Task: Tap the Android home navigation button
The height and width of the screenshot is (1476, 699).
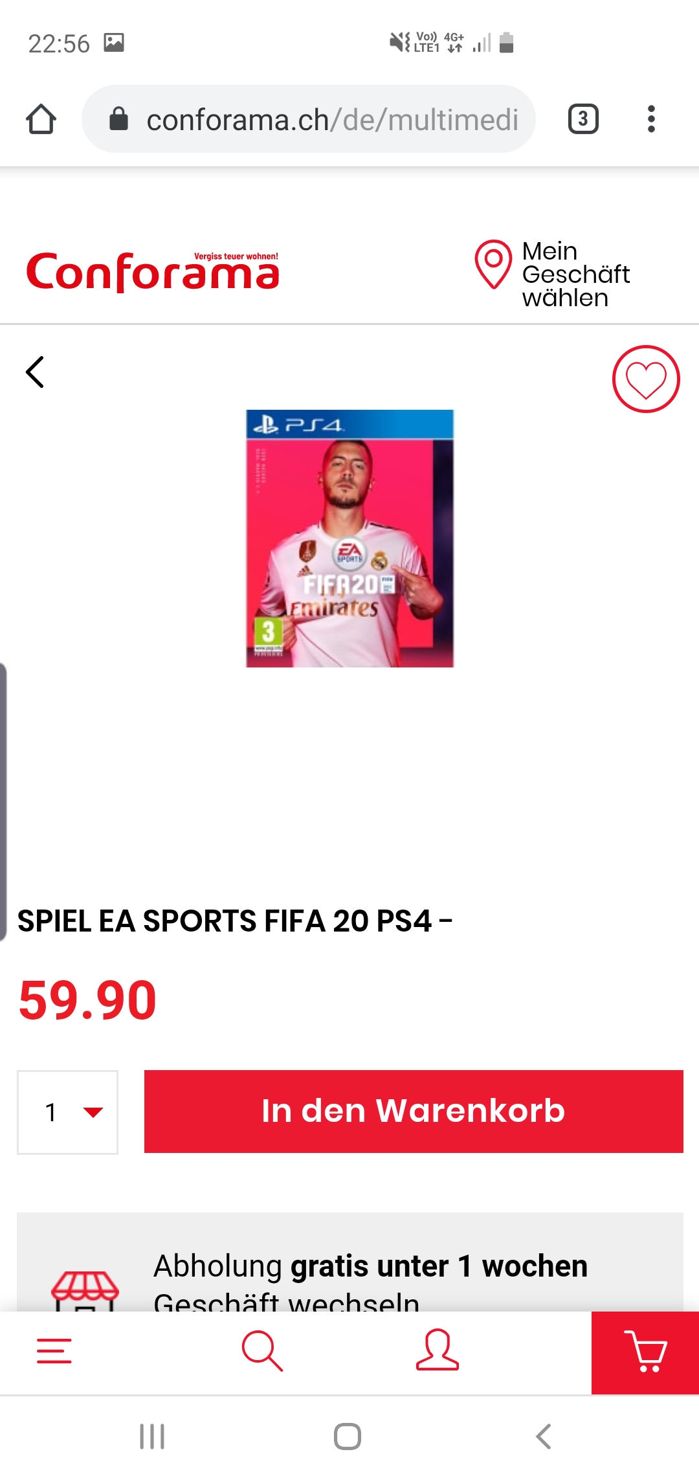Action: 348,1437
